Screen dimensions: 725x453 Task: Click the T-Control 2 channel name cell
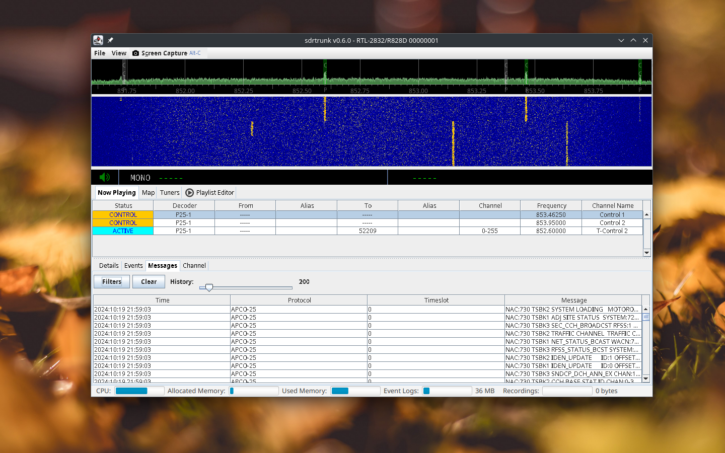click(612, 231)
